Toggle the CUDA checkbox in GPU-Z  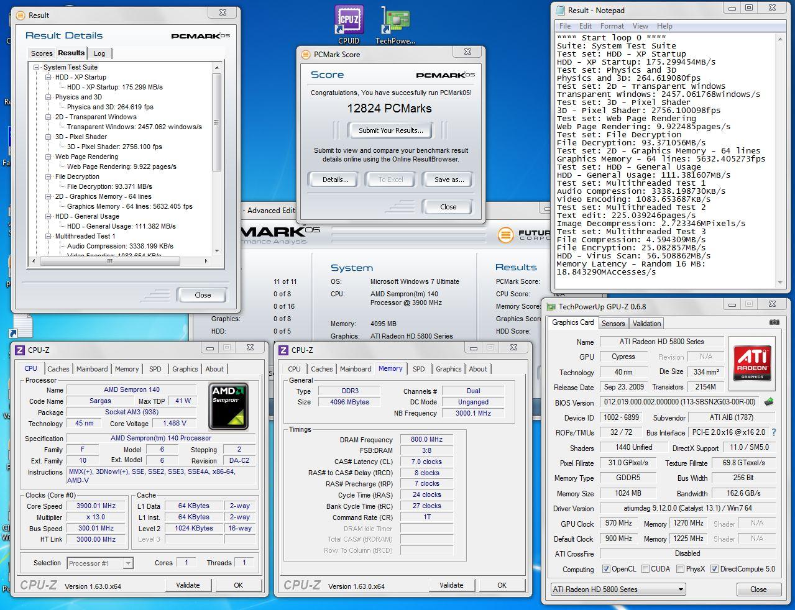coord(645,569)
